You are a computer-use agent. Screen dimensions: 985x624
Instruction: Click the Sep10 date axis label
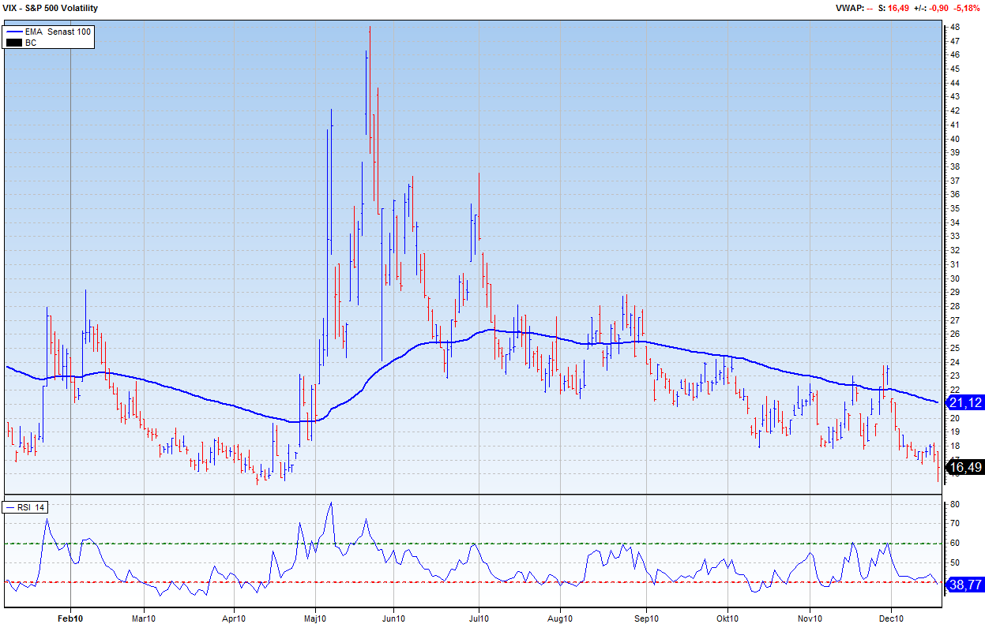pyautogui.click(x=646, y=617)
